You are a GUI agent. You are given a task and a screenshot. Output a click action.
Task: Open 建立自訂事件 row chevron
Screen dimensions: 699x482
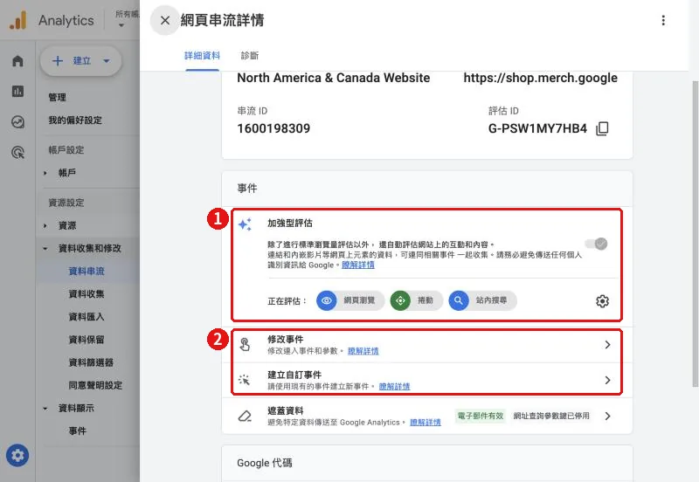[x=607, y=380]
